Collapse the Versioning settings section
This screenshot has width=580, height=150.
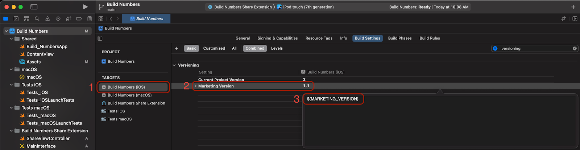pos(174,65)
